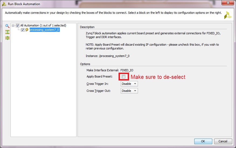This screenshot has height=148, width=236.
Task: Click the Cancel button
Action: click(223, 141)
